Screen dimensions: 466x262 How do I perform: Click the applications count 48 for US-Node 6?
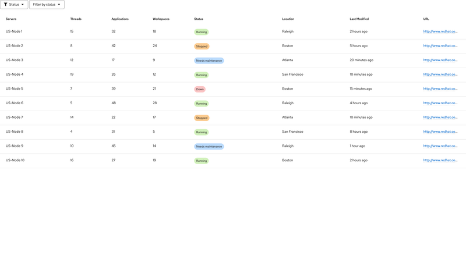coord(114,103)
